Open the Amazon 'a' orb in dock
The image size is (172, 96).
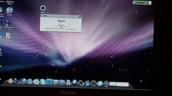click(x=75, y=82)
